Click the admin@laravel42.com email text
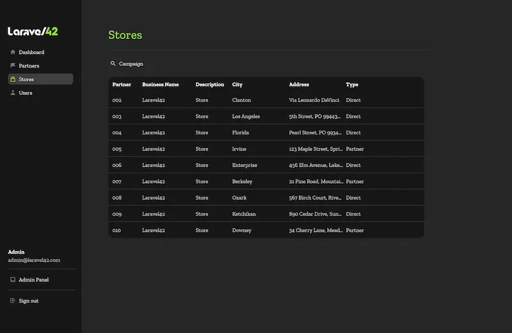 click(34, 260)
